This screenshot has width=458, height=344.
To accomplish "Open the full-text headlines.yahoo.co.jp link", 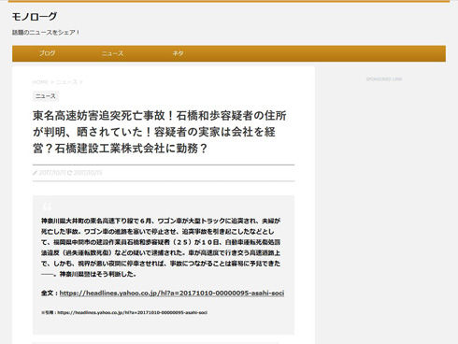I will (172, 293).
